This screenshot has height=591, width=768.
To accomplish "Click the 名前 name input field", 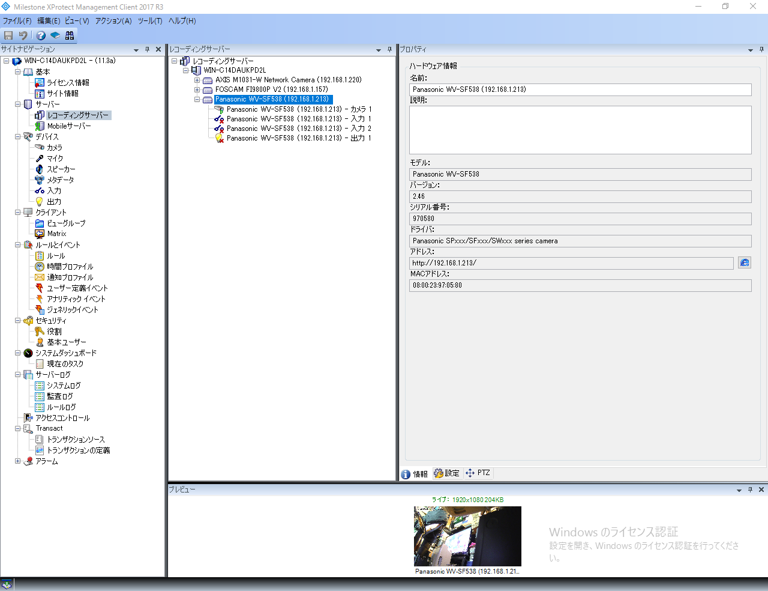I will pyautogui.click(x=580, y=89).
